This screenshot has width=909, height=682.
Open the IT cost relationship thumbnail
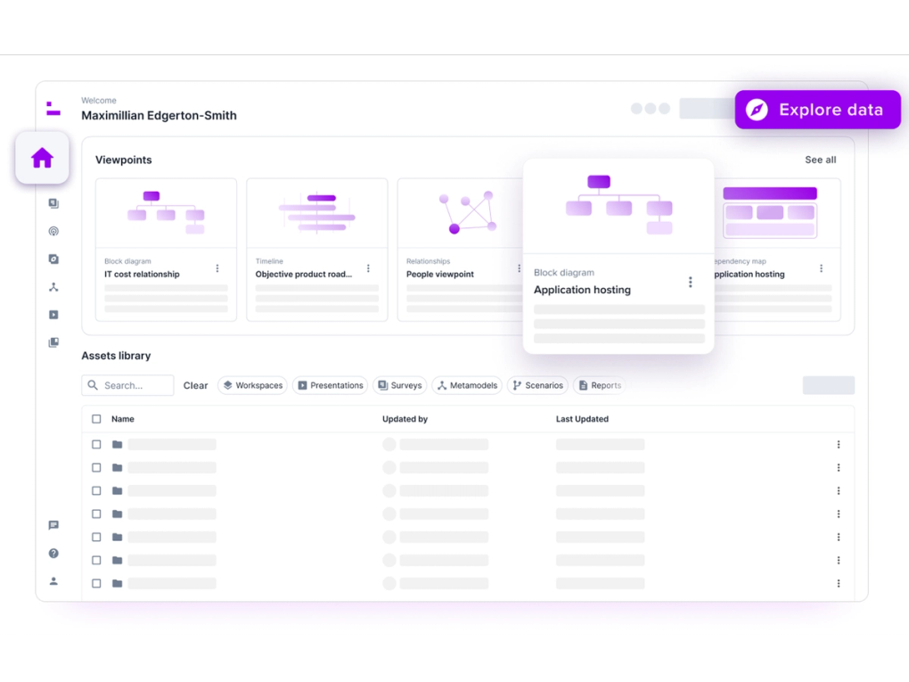coord(167,213)
